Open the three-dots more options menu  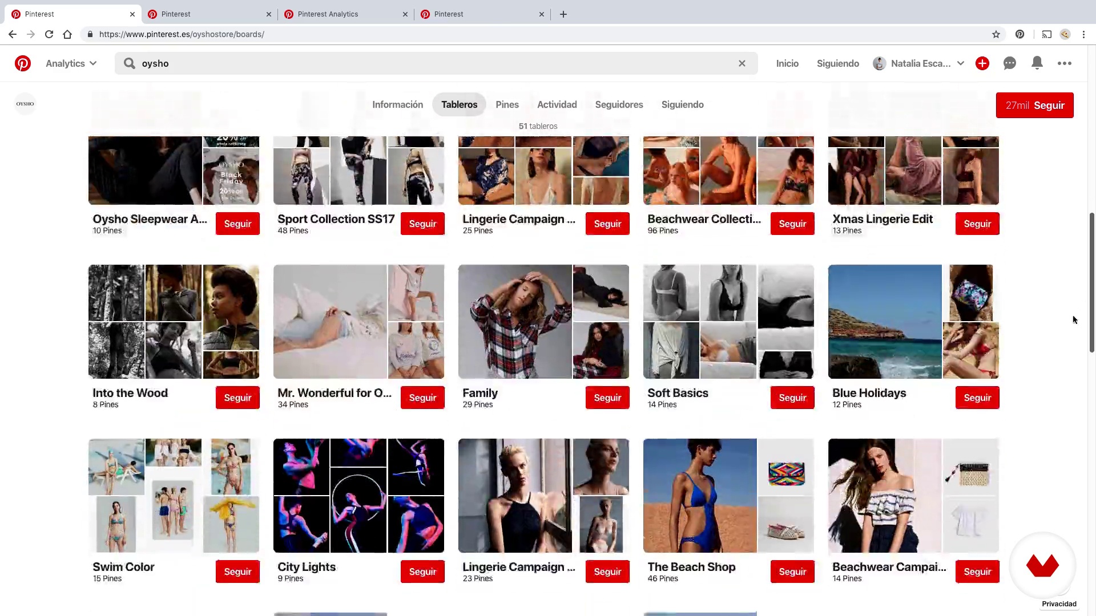pos(1065,63)
